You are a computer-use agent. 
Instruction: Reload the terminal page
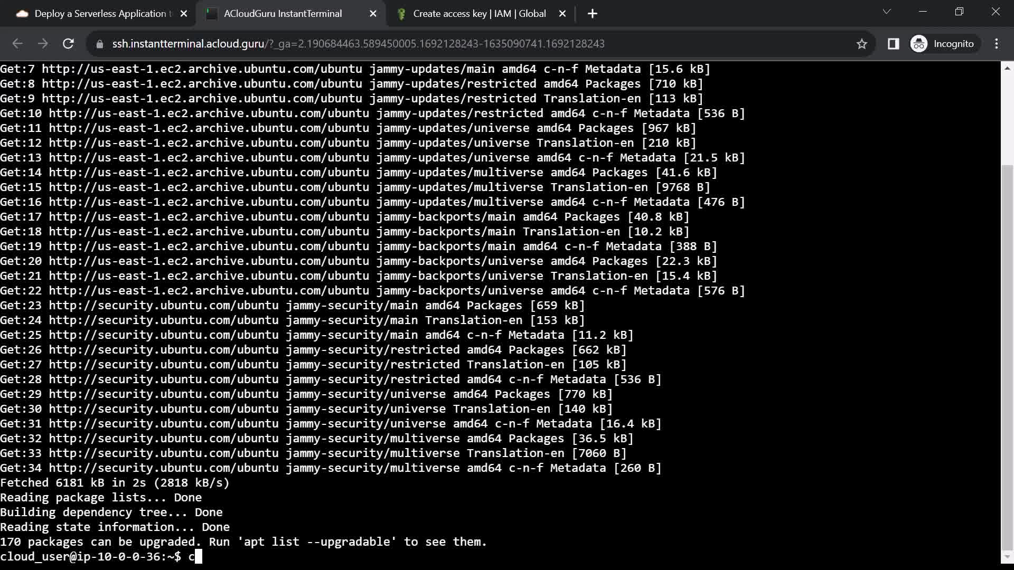(68, 44)
